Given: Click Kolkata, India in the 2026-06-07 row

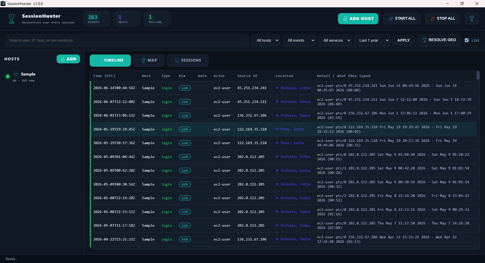Looking at the screenshot, I should pos(295,102).
